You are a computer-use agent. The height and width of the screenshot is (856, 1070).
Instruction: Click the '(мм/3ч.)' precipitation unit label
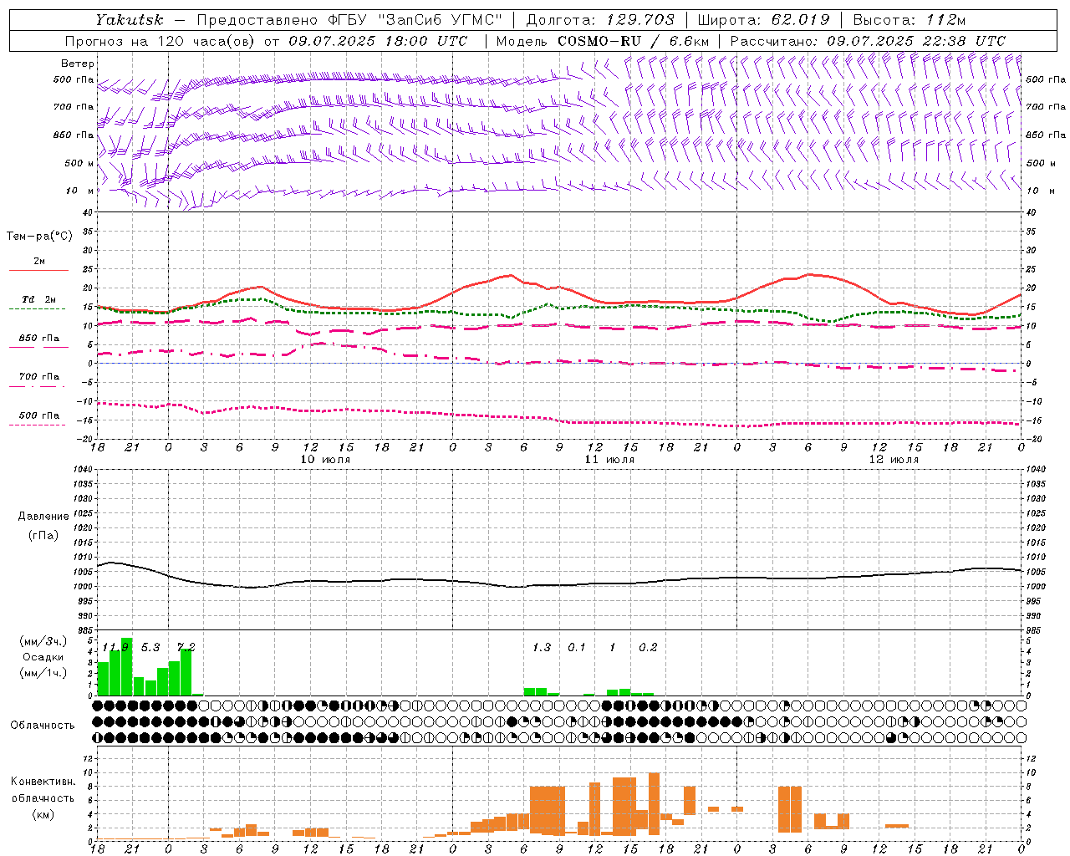43,641
